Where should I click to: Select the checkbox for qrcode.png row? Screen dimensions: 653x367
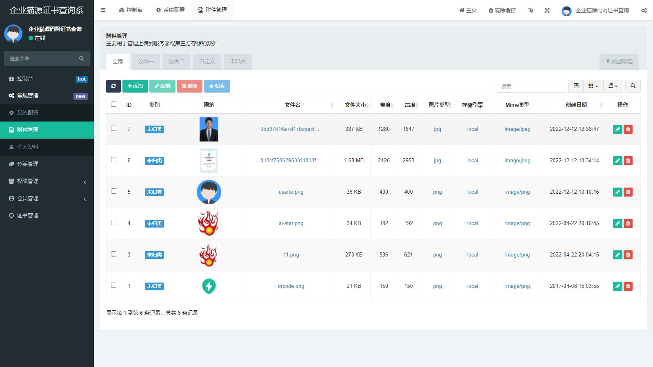click(x=113, y=285)
